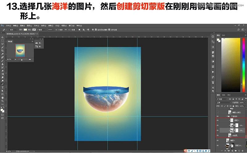This screenshot has height=153, width=247.
Task: Select the Magic Wand tool
Action: tap(2, 47)
